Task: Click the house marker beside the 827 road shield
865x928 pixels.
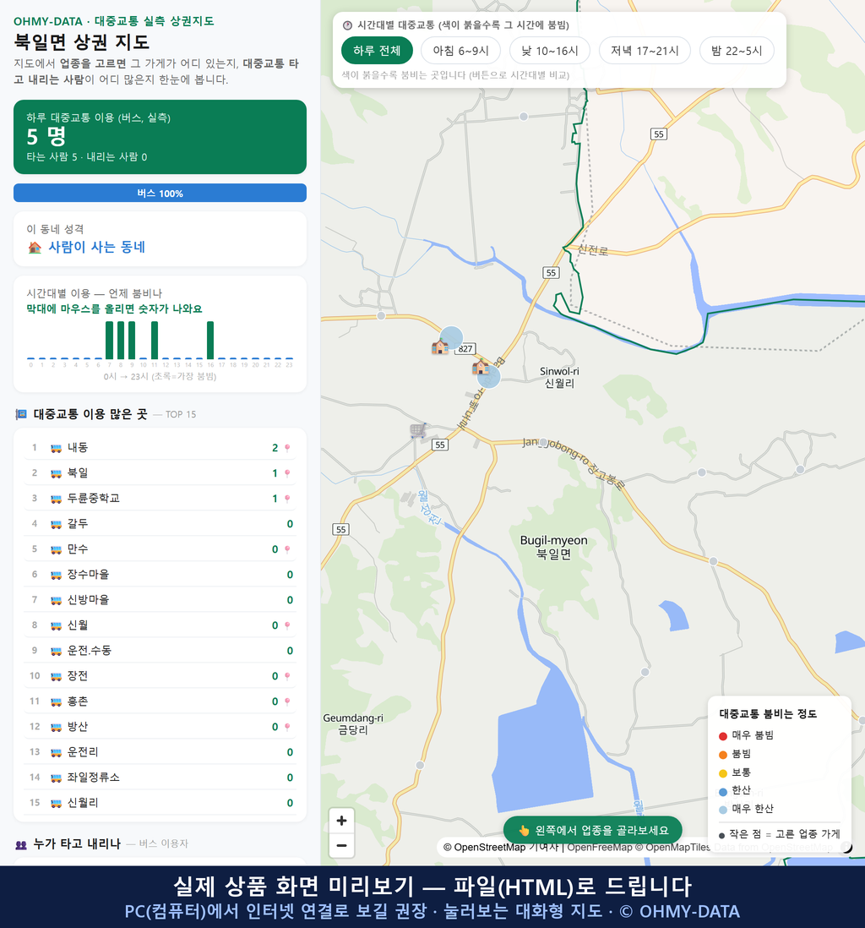Action: [439, 347]
